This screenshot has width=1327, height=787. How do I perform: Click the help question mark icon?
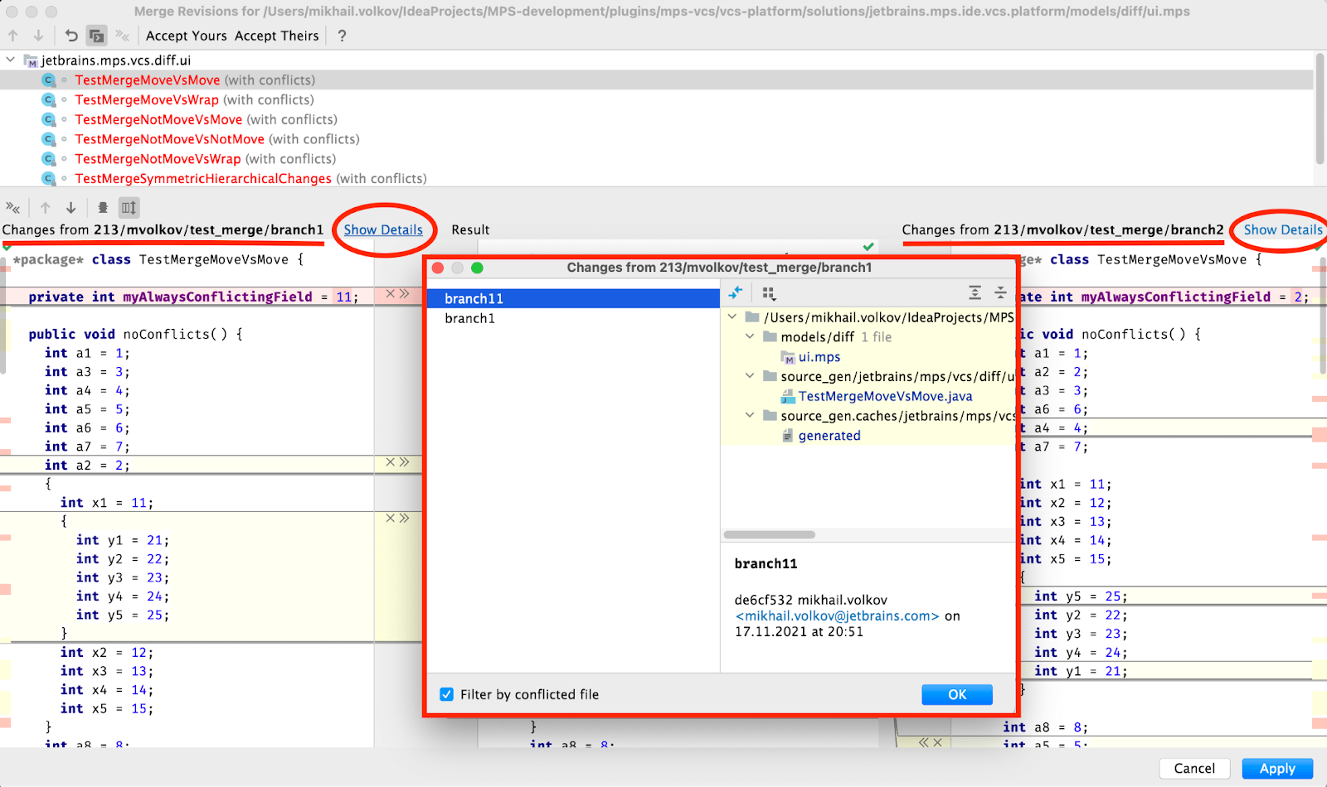pyautogui.click(x=342, y=36)
